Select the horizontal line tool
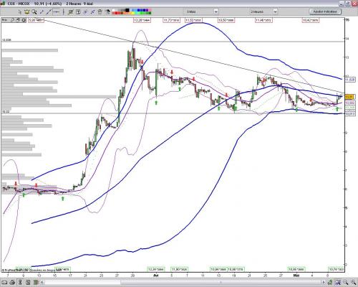Screen dimensions: 358x287 (57, 11)
